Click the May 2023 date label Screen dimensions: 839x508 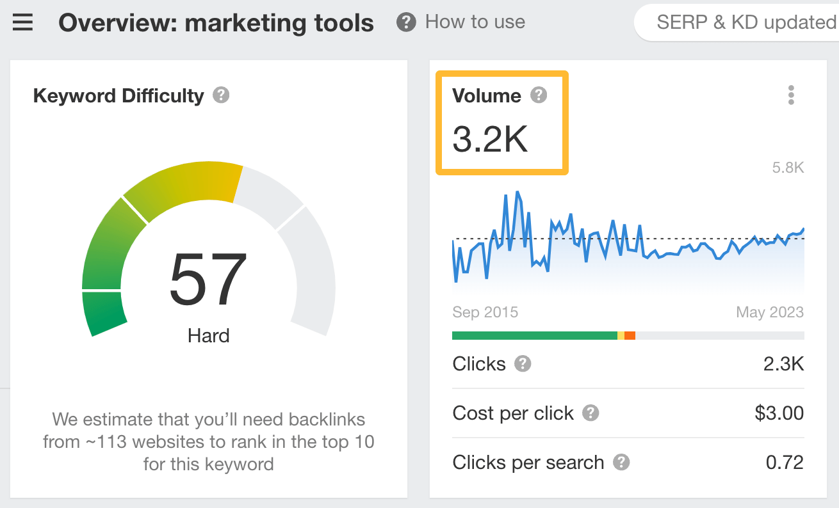click(769, 312)
